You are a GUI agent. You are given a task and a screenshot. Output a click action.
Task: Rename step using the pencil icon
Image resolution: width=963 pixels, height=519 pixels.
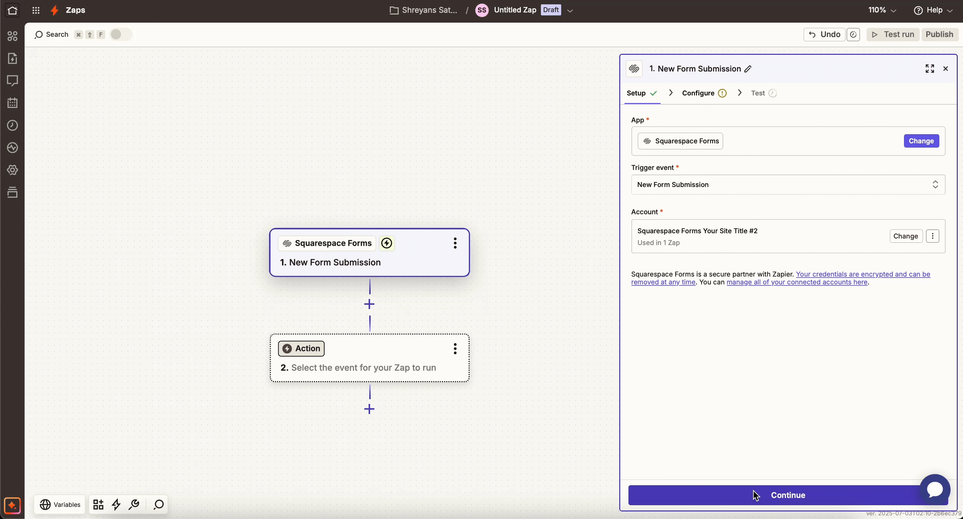click(748, 69)
